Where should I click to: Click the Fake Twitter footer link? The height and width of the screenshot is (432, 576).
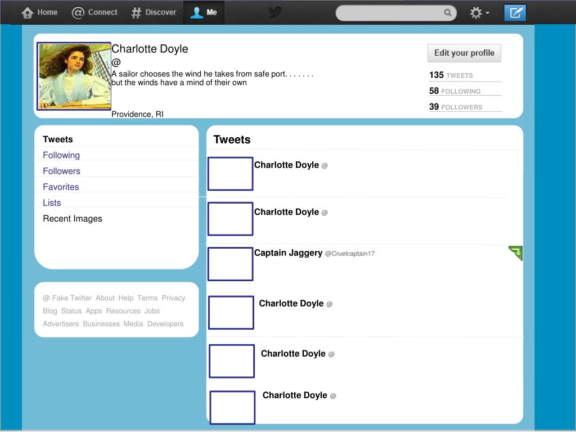(x=67, y=298)
